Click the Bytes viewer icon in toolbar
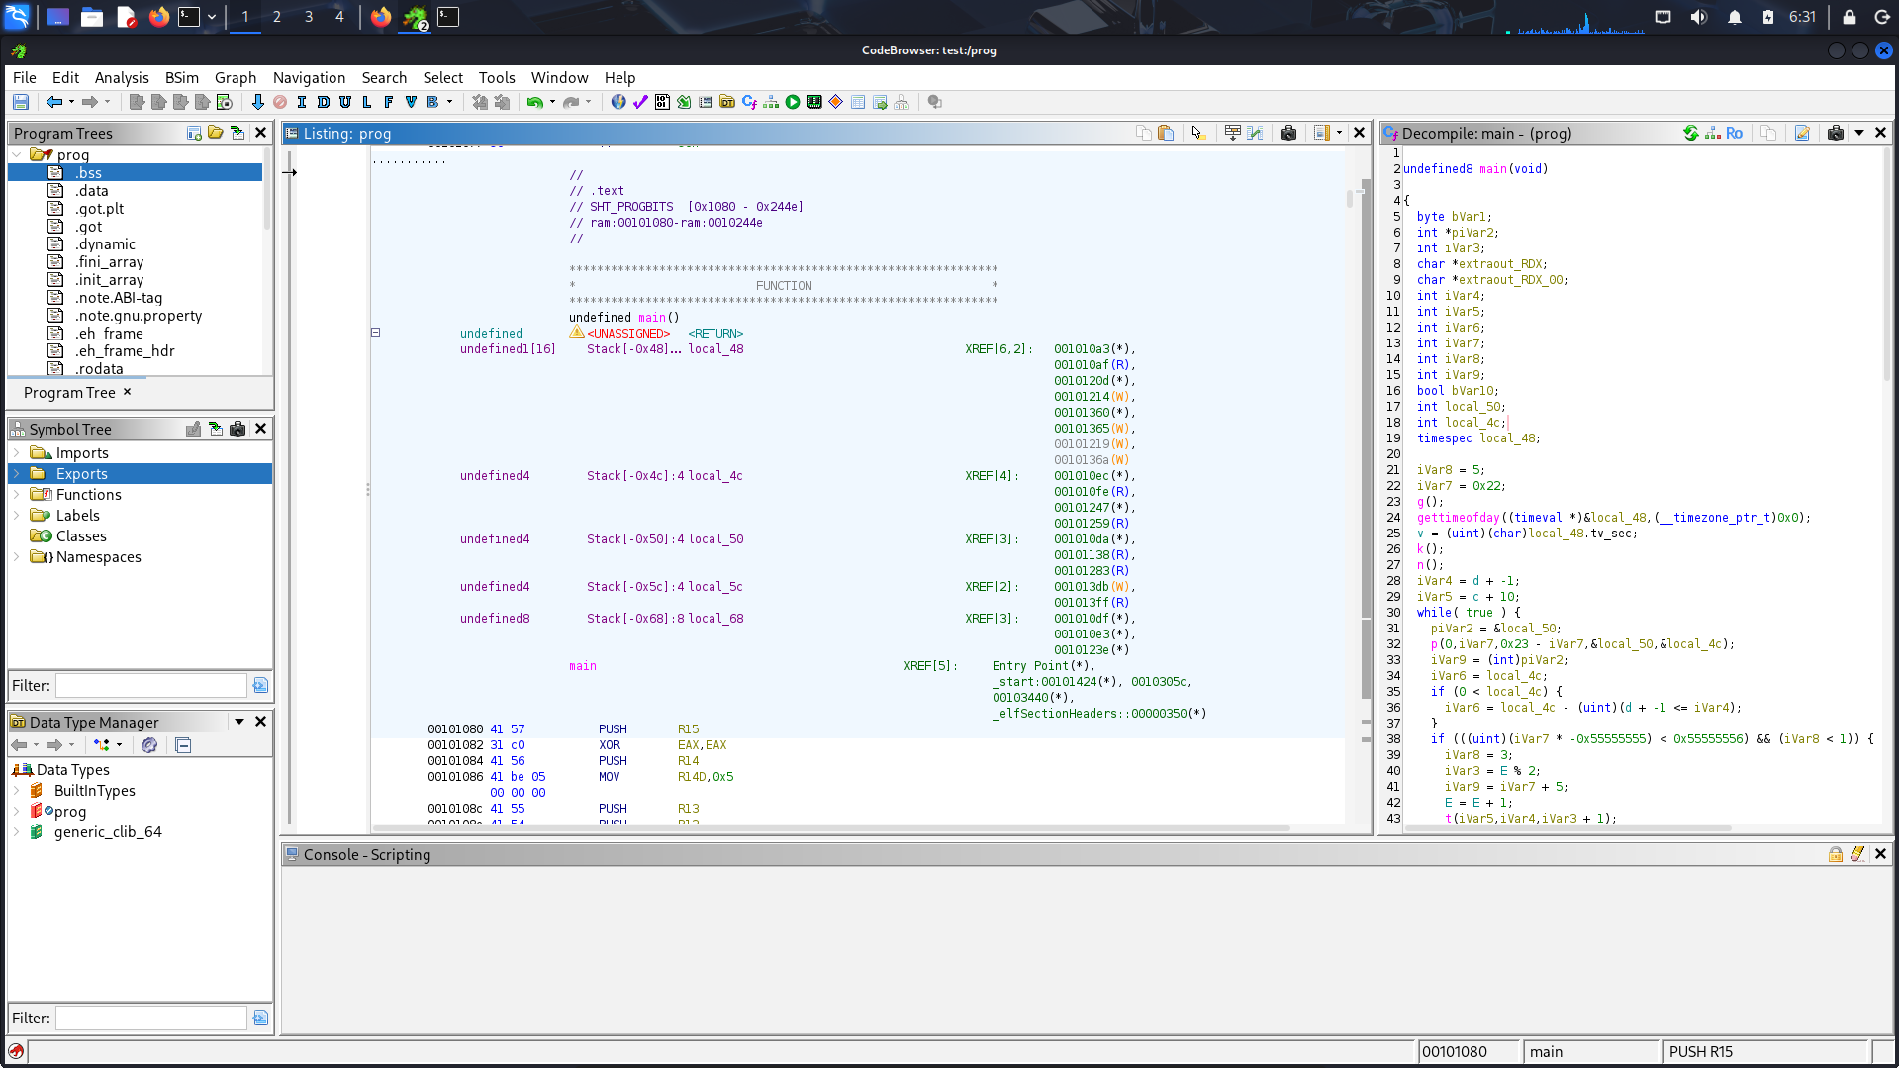Screen dimensions: 1899x1068 pyautogui.click(x=662, y=102)
